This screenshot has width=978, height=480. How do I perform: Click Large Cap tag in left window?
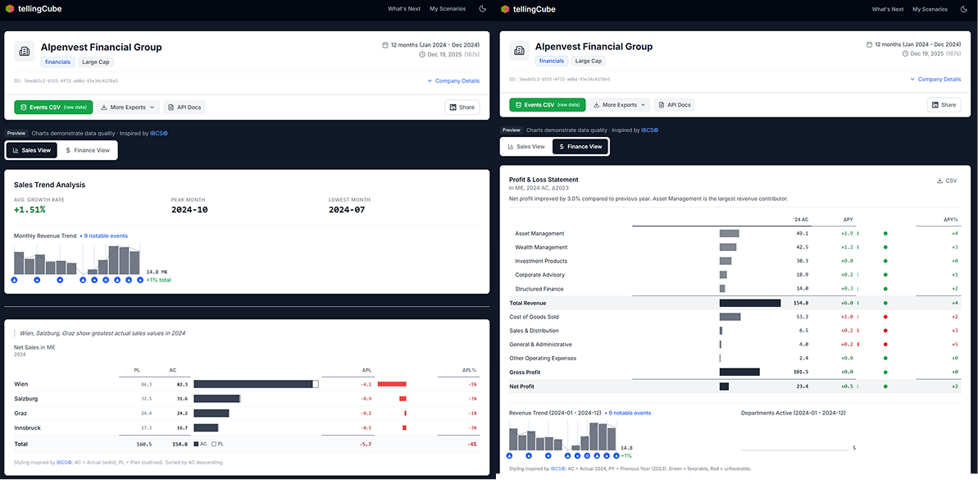click(x=95, y=62)
